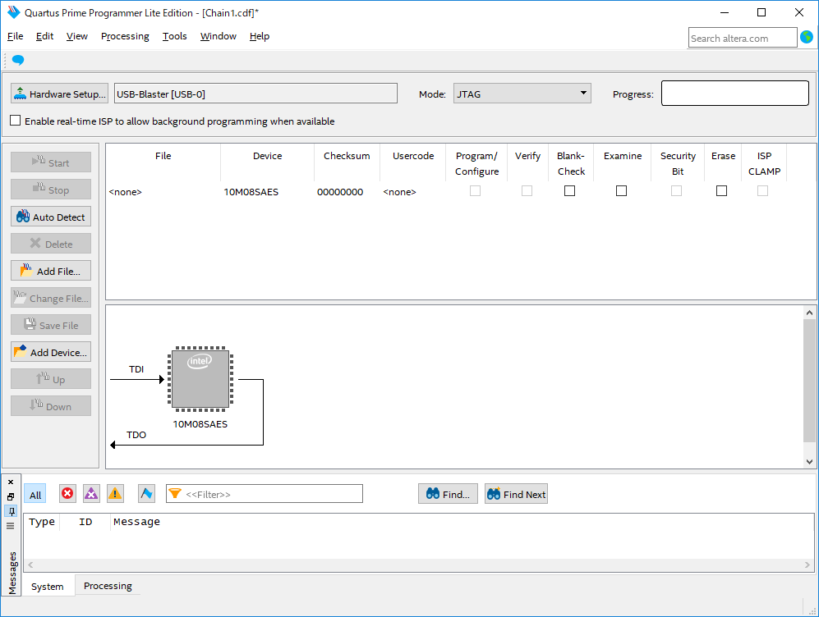The width and height of the screenshot is (819, 617).
Task: Click the Delete button
Action: tap(51, 244)
